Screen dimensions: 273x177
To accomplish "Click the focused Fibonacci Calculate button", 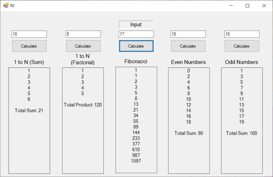I will (136, 46).
